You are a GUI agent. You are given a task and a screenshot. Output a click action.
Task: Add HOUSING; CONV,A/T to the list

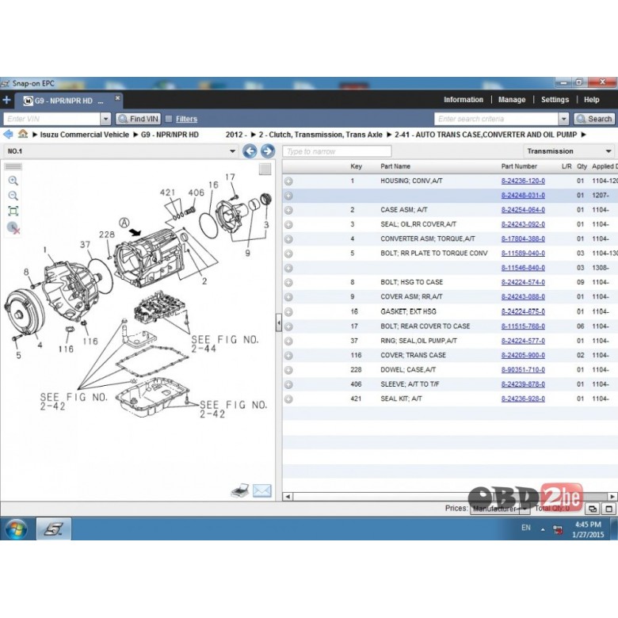[288, 181]
